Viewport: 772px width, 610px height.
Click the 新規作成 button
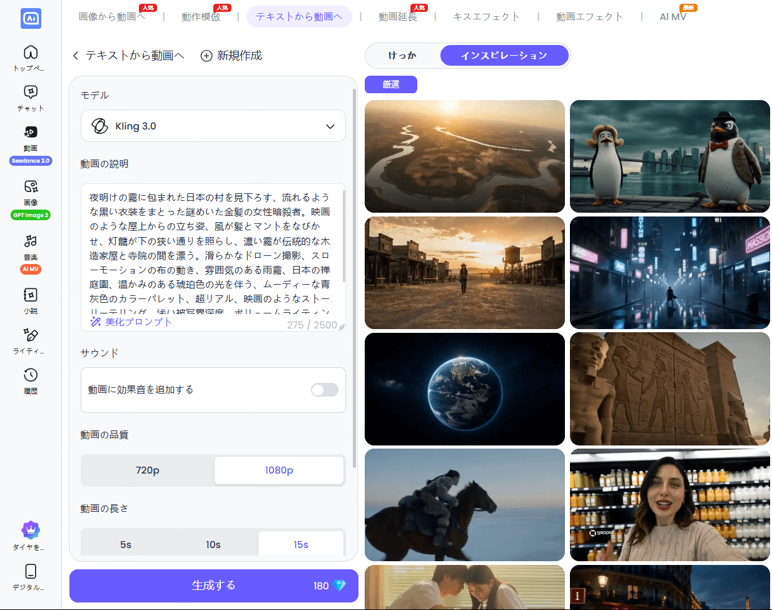(231, 56)
